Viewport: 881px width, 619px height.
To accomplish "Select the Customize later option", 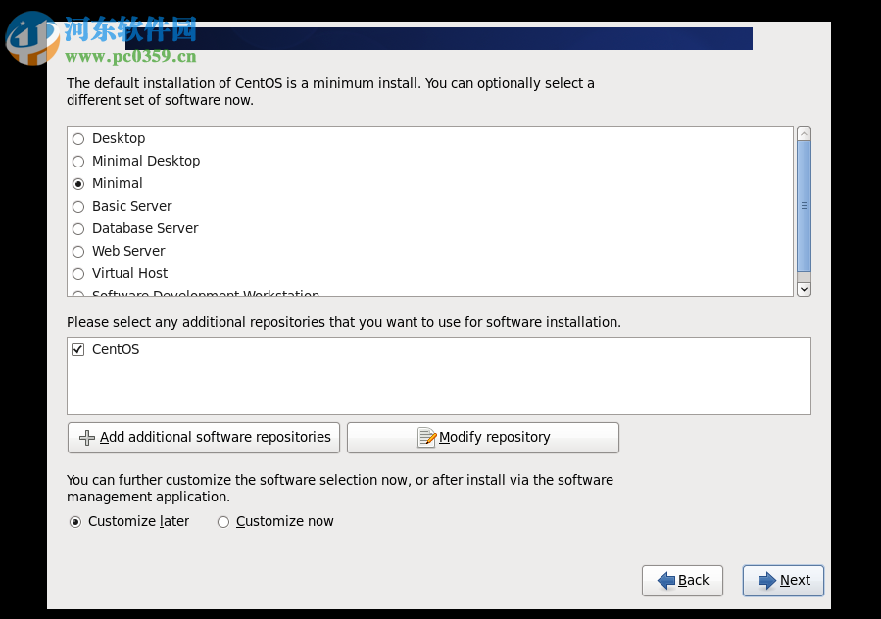I will pos(75,521).
